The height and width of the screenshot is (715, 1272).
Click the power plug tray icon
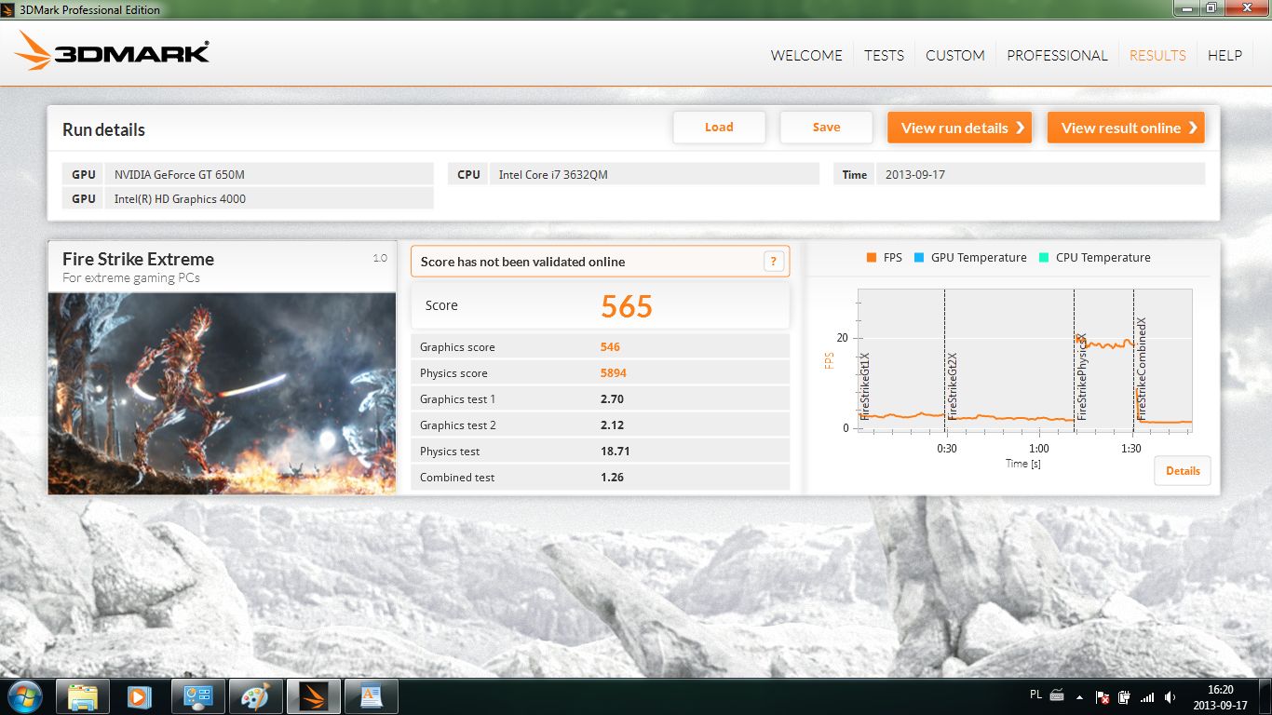click(x=1125, y=696)
